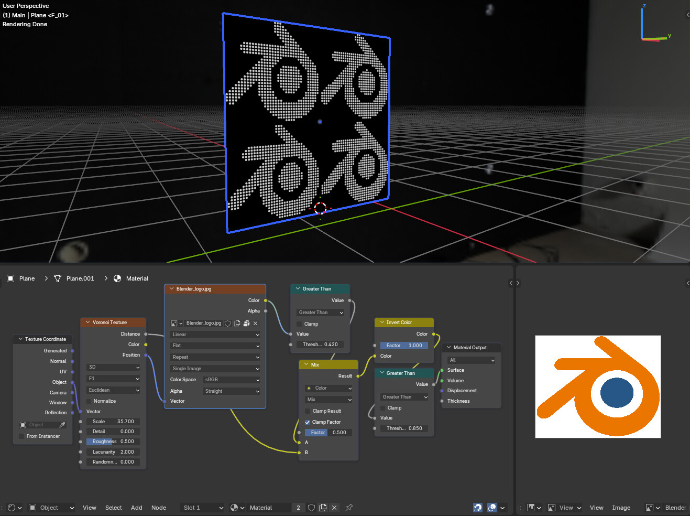Click Threshold 0.420 field in Greater Than

[x=320, y=345]
